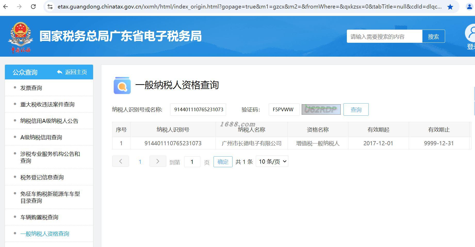475x247 pixels.
Task: Bookmark this page with the star icon
Action: point(450,7)
